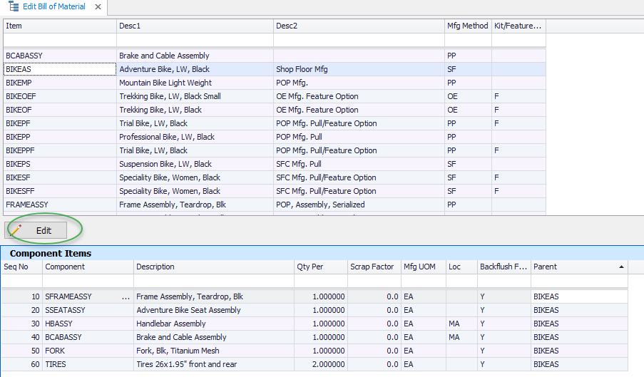
Task: Click the Qty Per filter field
Action: point(321,281)
